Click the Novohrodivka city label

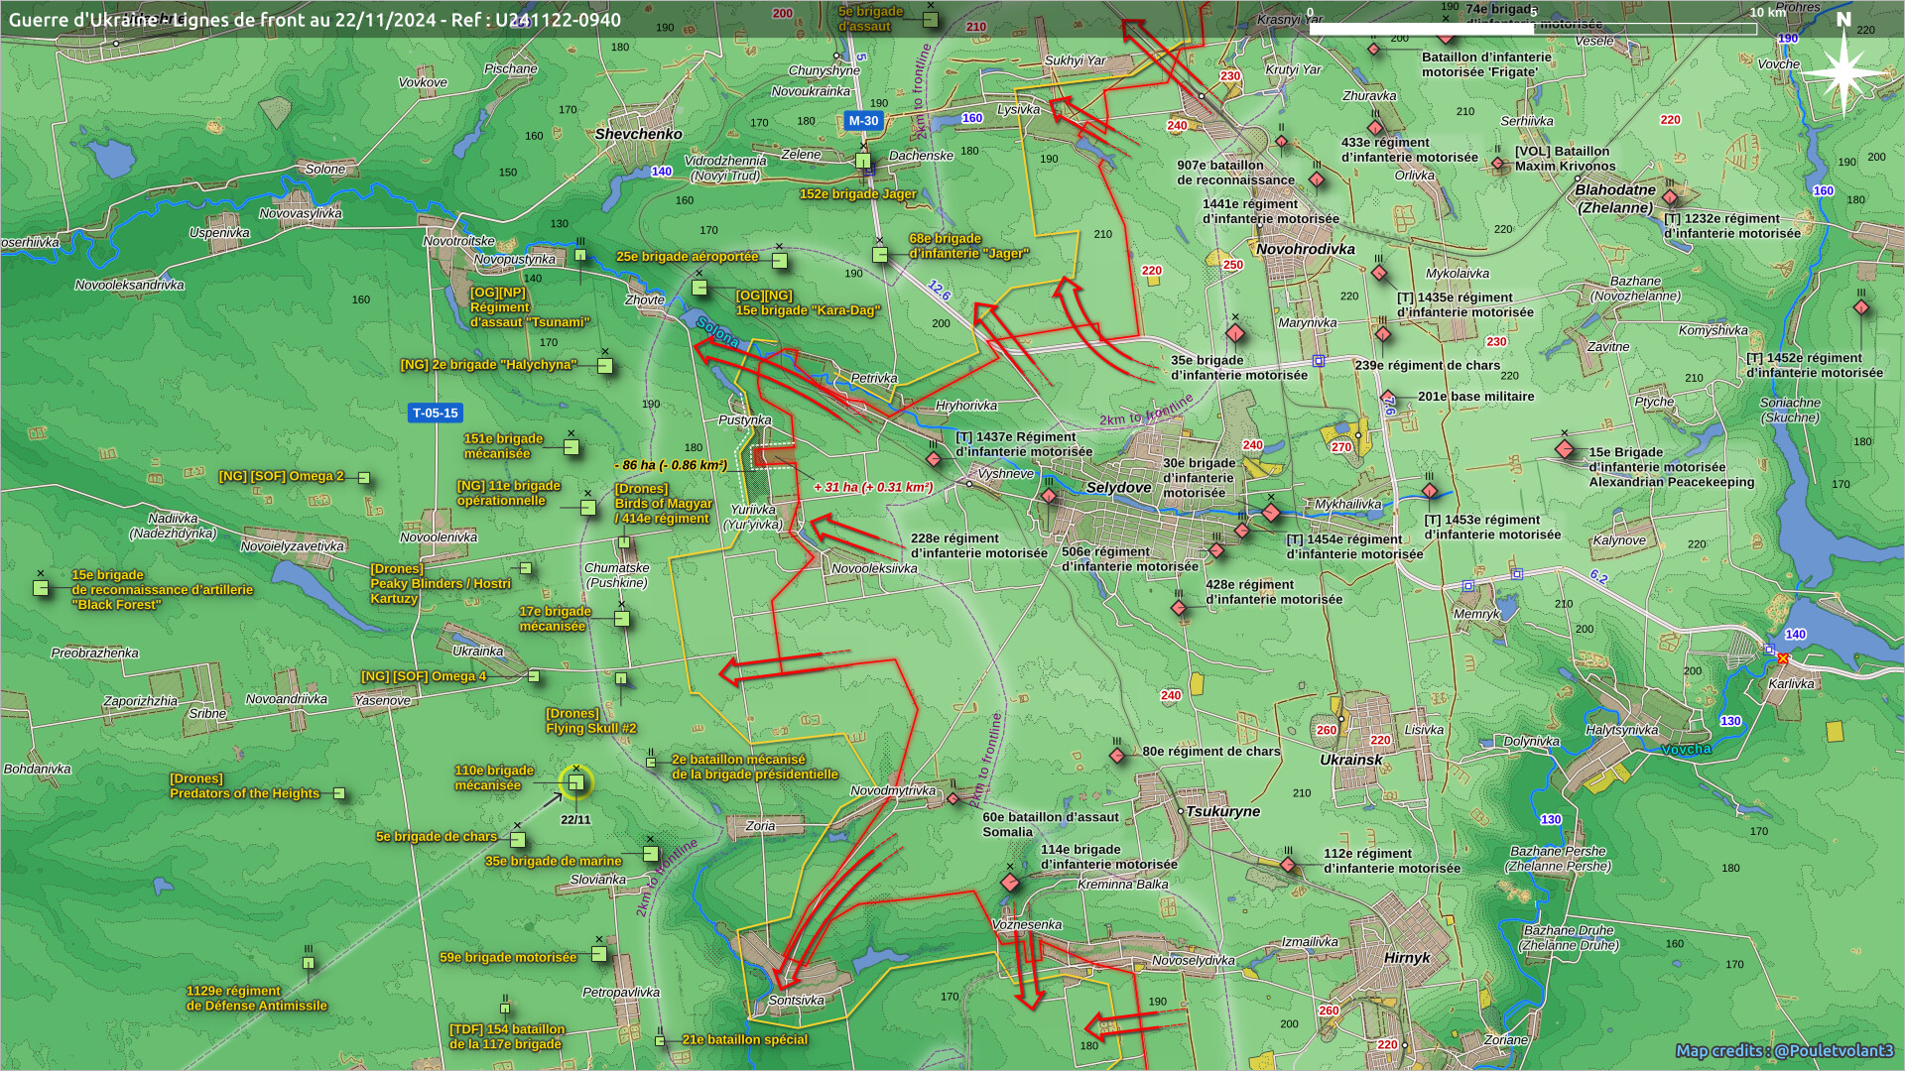pos(1305,249)
